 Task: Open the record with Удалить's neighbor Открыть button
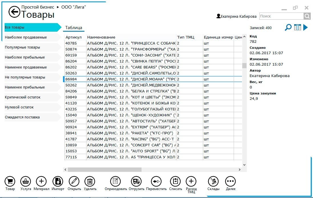pyautogui.click(x=74, y=181)
